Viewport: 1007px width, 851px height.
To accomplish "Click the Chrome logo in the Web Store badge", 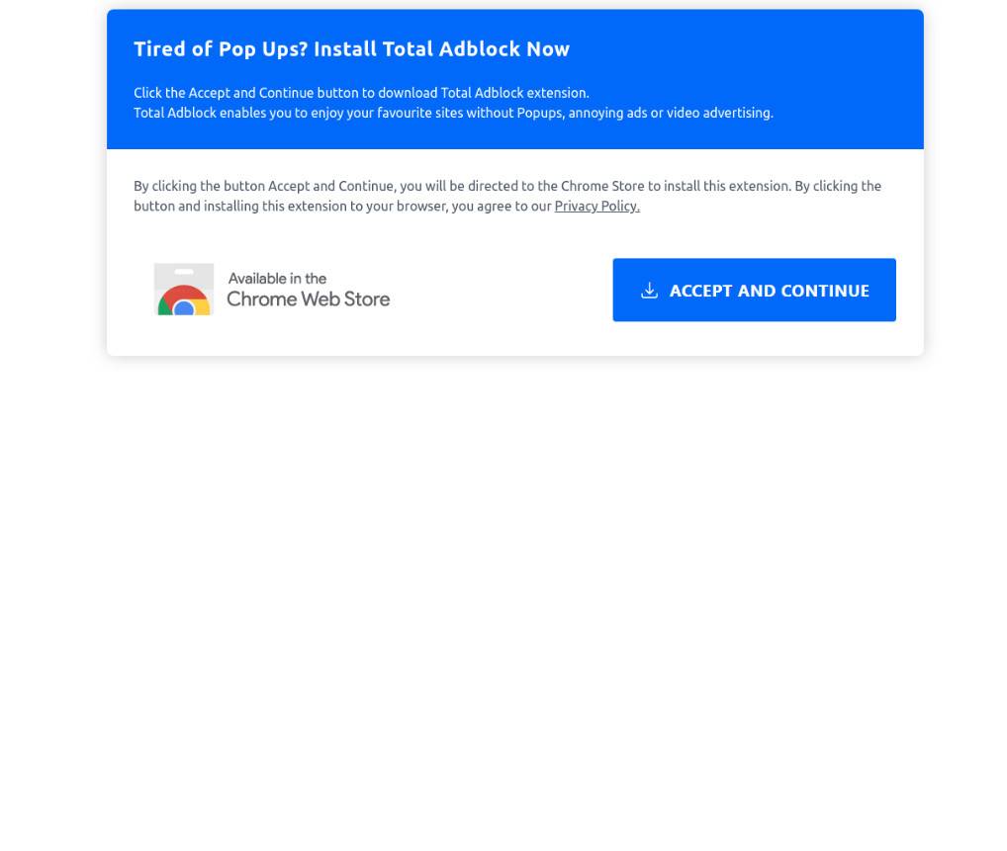I will click(x=184, y=299).
